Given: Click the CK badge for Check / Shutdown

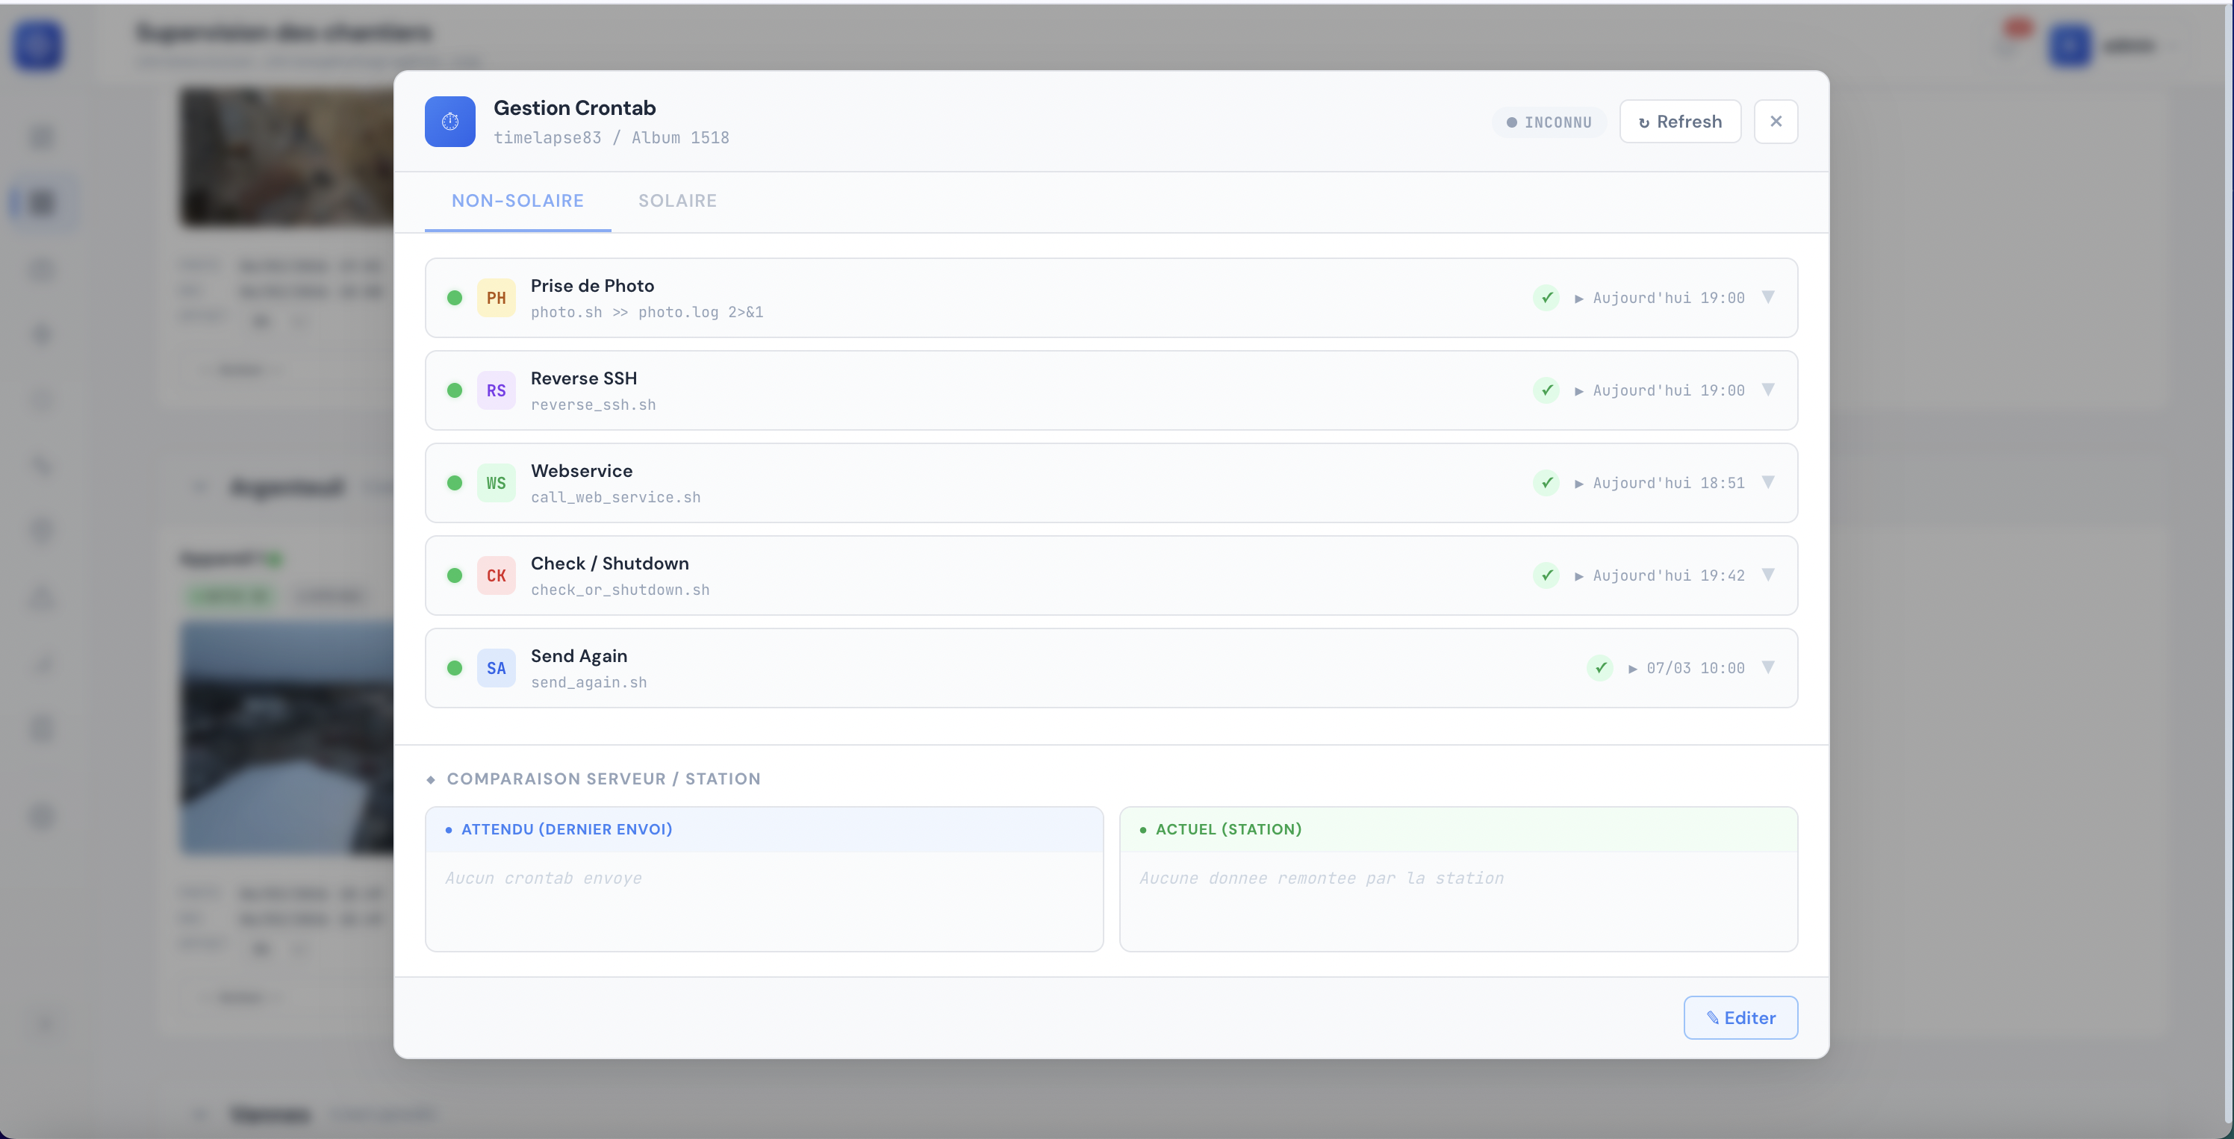Looking at the screenshot, I should point(496,575).
